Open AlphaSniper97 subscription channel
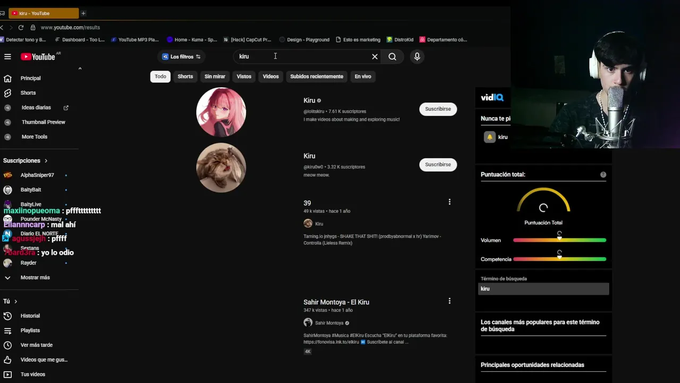This screenshot has height=383, width=680. 37,175
